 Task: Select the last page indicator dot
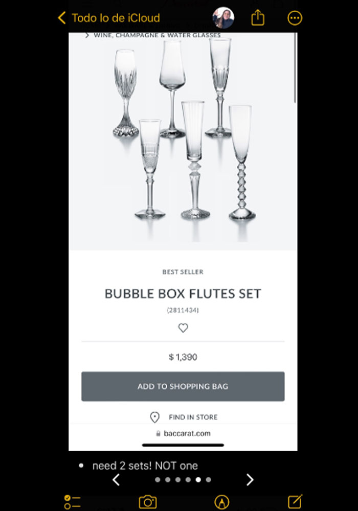(x=208, y=480)
